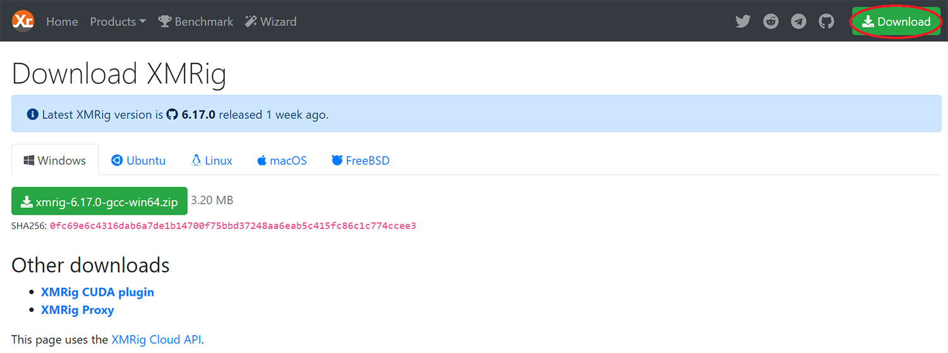Click the Other downloads heading

[x=90, y=265]
